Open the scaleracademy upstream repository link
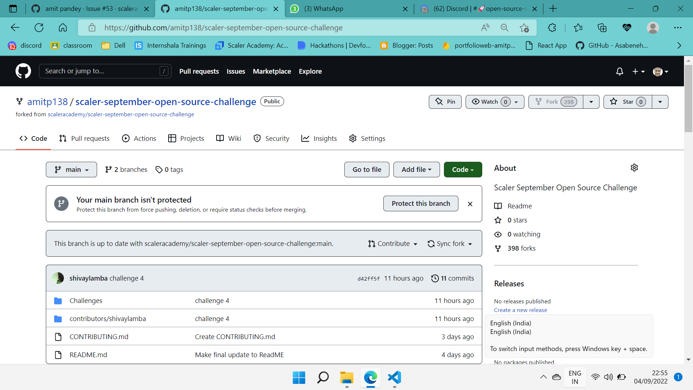This screenshot has width=693, height=390. [121, 114]
